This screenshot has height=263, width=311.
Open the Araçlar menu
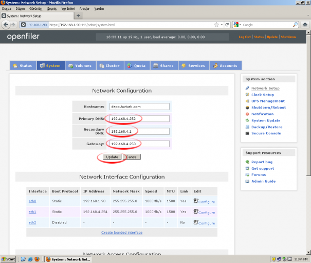pyautogui.click(x=84, y=9)
